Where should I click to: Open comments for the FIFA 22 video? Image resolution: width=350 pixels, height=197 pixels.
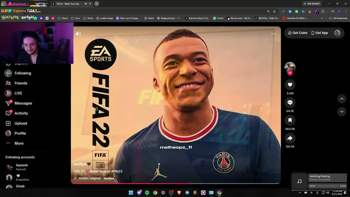[x=290, y=102]
